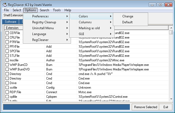Tick the scrfile checkbox
The width and height of the screenshot is (175, 113).
[7, 88]
